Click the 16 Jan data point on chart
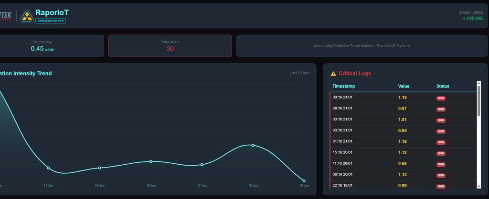This screenshot has height=199, width=489. (150, 161)
